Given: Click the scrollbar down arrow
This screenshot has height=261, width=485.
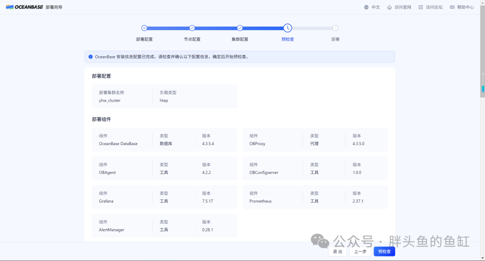Looking at the screenshot, I should 482,258.
